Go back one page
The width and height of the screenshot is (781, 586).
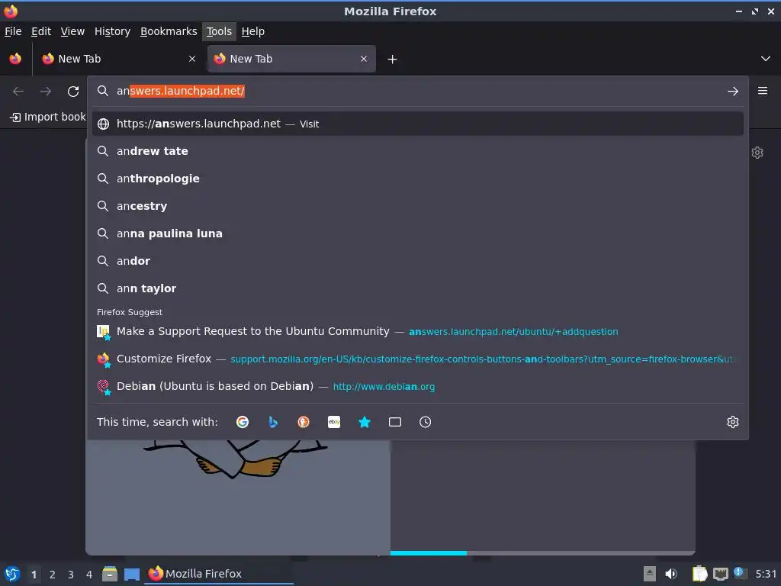(x=18, y=92)
